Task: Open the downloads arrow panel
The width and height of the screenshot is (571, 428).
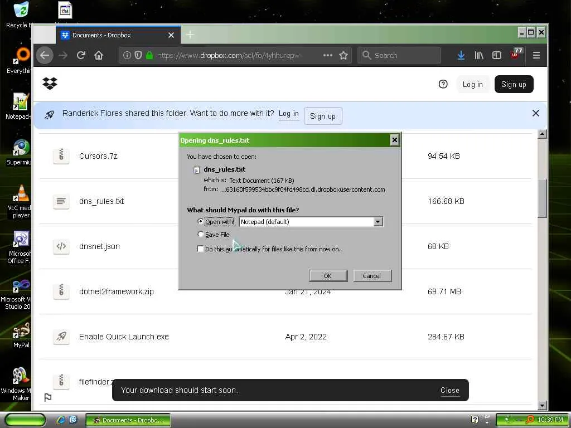Action: pyautogui.click(x=461, y=55)
